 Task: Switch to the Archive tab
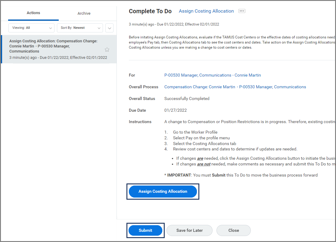pos(84,14)
